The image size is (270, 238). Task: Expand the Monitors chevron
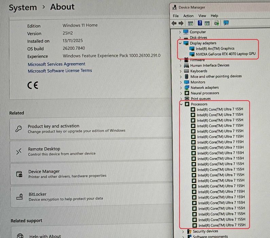pyautogui.click(x=181, y=82)
